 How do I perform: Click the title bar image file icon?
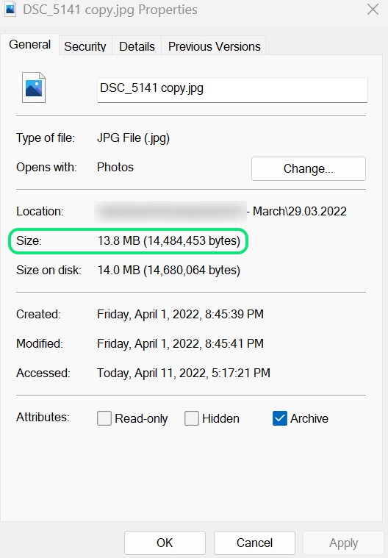point(10,9)
